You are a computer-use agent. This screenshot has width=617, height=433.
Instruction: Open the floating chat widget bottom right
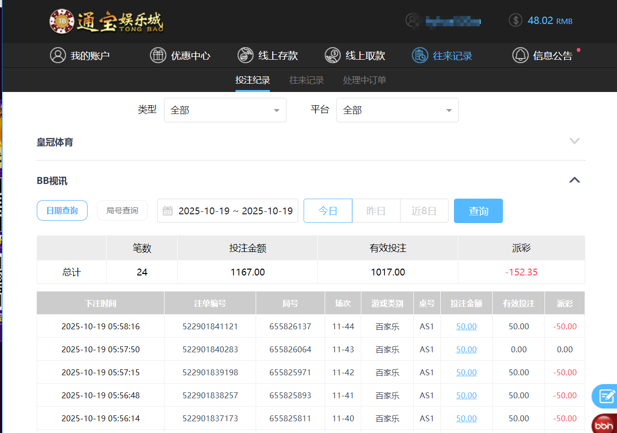coord(607,396)
